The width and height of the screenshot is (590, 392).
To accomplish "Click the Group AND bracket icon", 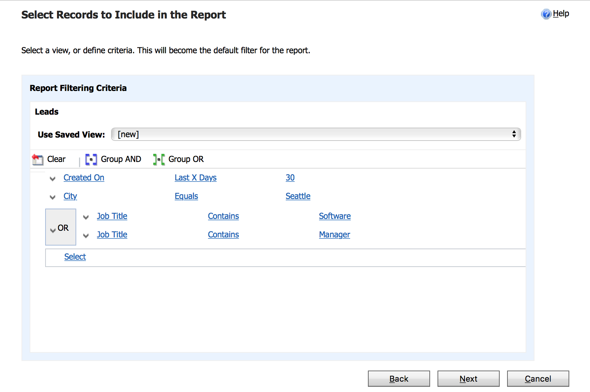I will pyautogui.click(x=91, y=159).
